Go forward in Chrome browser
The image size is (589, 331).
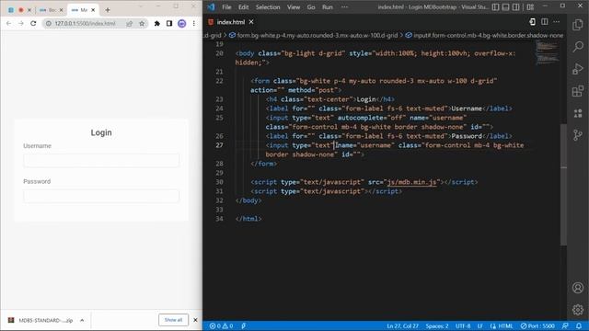coord(21,23)
